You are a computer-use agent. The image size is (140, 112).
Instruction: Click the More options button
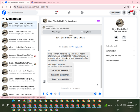click(x=86, y=32)
